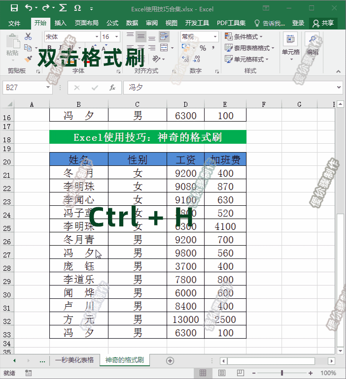The width and height of the screenshot is (346, 379).
Task: Click the Cut scissors icon
Action: pos(28,36)
